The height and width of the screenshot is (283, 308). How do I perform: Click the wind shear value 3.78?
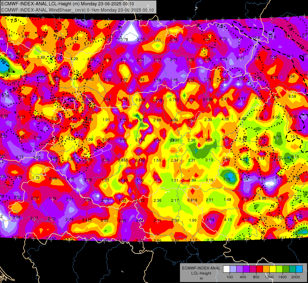click(124, 40)
